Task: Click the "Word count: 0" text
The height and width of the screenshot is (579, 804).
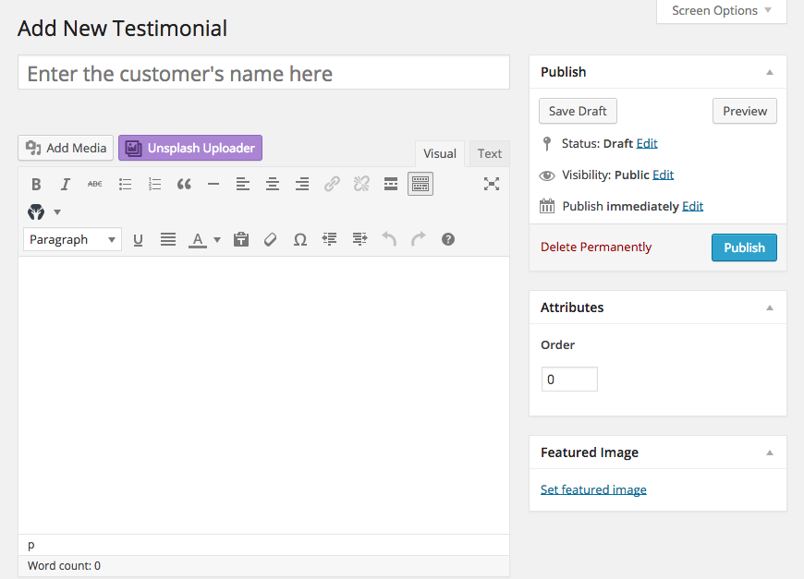Action: click(64, 566)
